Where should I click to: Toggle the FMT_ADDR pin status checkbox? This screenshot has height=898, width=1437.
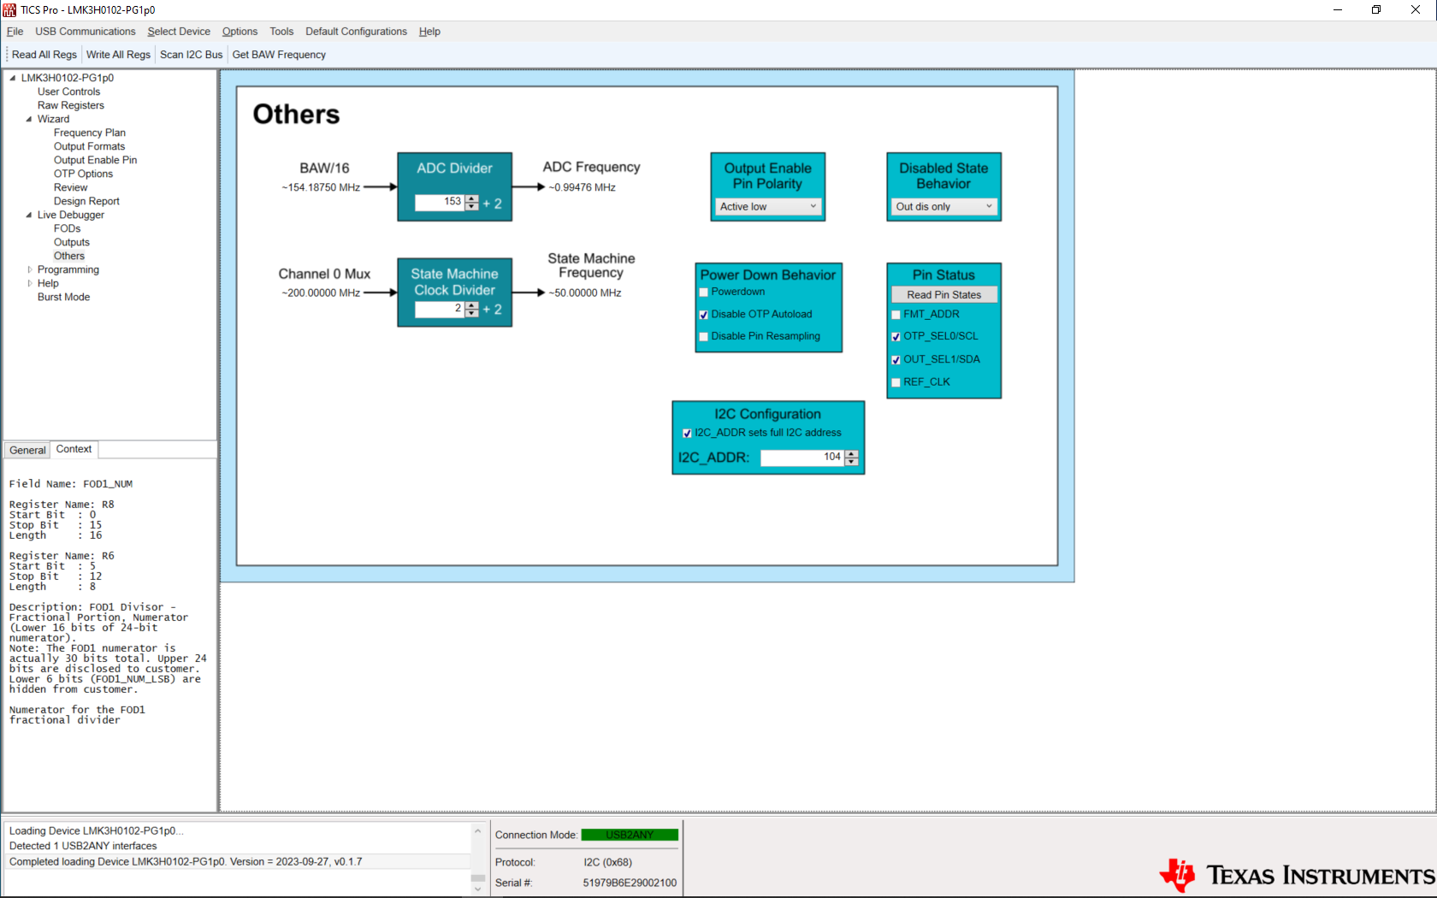896,315
